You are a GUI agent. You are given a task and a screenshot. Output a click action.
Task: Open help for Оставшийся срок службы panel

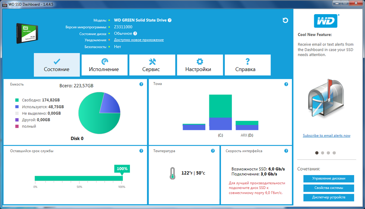pyautogui.click(x=141, y=151)
